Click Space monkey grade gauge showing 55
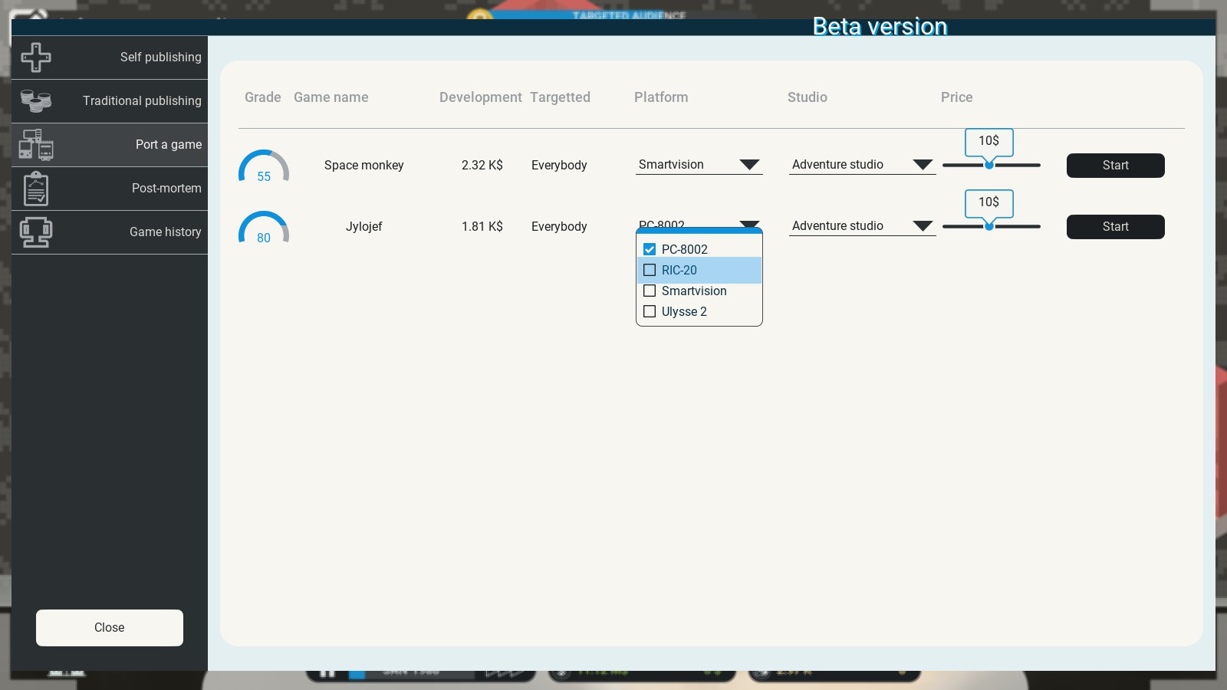The height and width of the screenshot is (690, 1227). coord(264,167)
